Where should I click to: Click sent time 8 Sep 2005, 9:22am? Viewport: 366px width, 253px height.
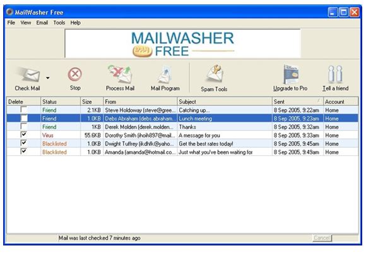[297, 110]
